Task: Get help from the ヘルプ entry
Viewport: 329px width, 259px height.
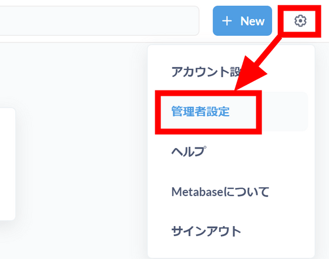Action: click(x=189, y=152)
